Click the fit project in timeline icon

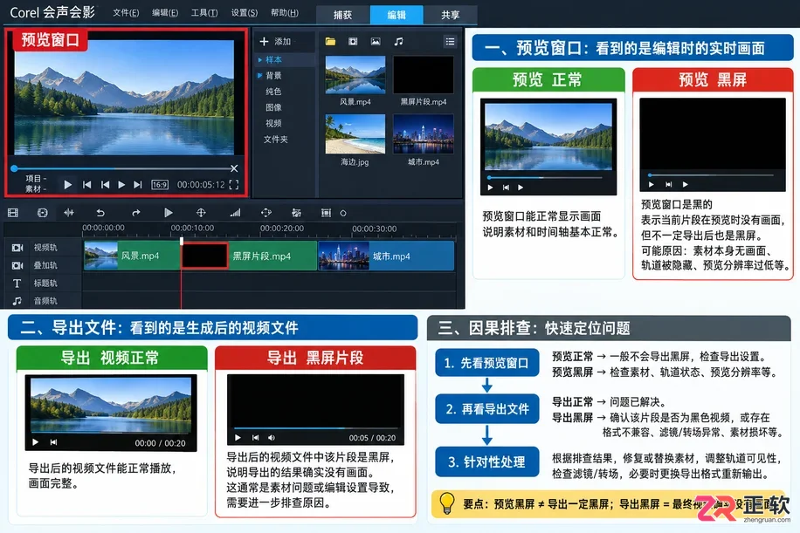coord(326,213)
